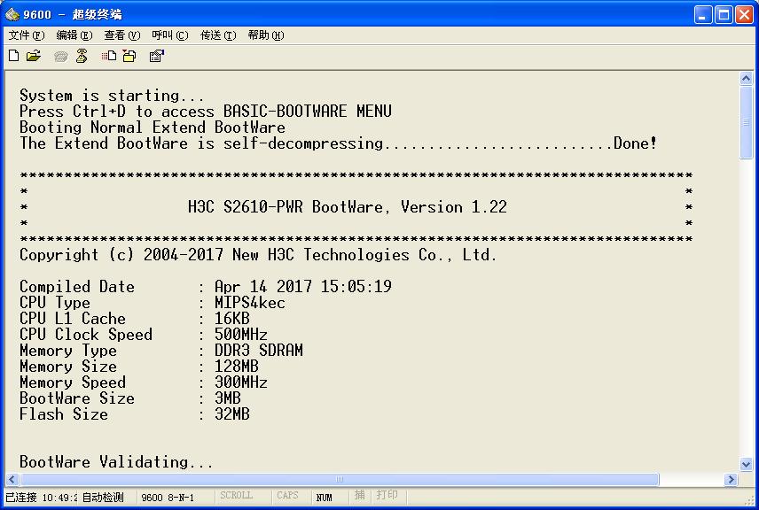Viewport: 759px width, 510px height.
Task: Click the horizontal scrollbar left arrow
Action: [13, 480]
